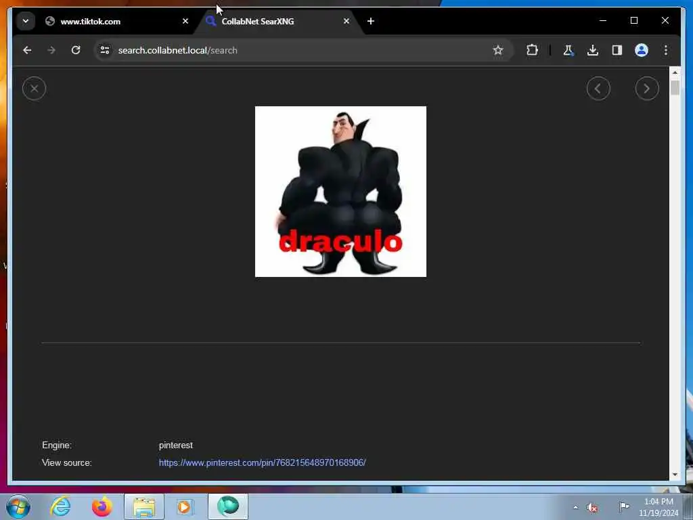Show hidden system tray icons
Image resolution: width=693 pixels, height=520 pixels.
pyautogui.click(x=575, y=507)
